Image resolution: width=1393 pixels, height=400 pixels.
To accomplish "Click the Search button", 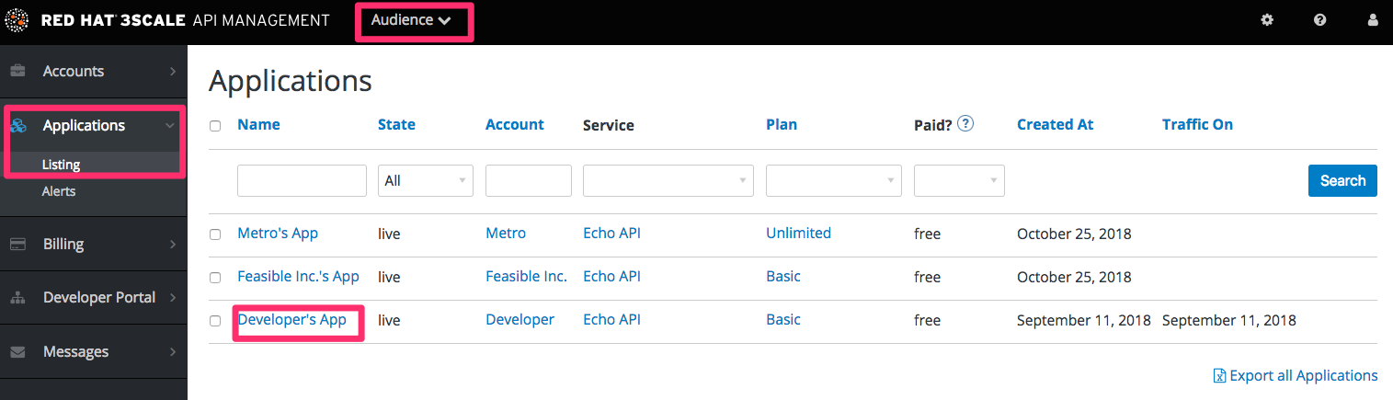I will (x=1342, y=180).
